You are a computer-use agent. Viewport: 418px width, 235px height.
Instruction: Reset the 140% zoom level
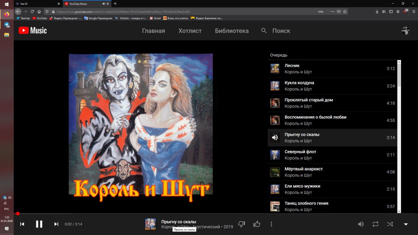pos(321,12)
